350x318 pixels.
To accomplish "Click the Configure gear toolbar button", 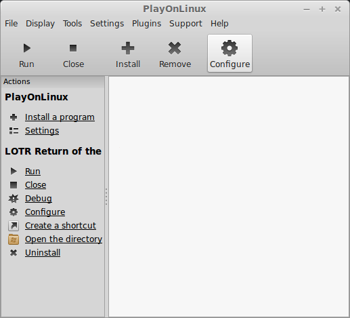I will [229, 54].
